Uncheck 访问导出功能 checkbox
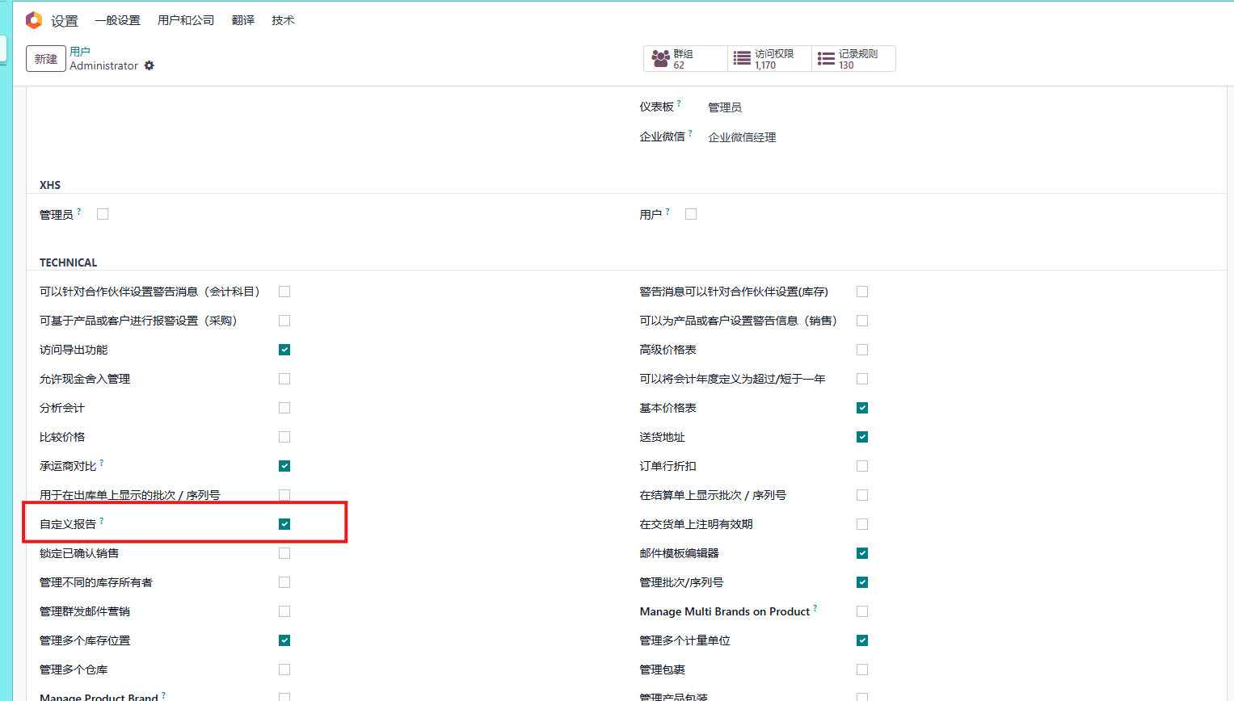This screenshot has height=701, width=1234. [x=284, y=350]
